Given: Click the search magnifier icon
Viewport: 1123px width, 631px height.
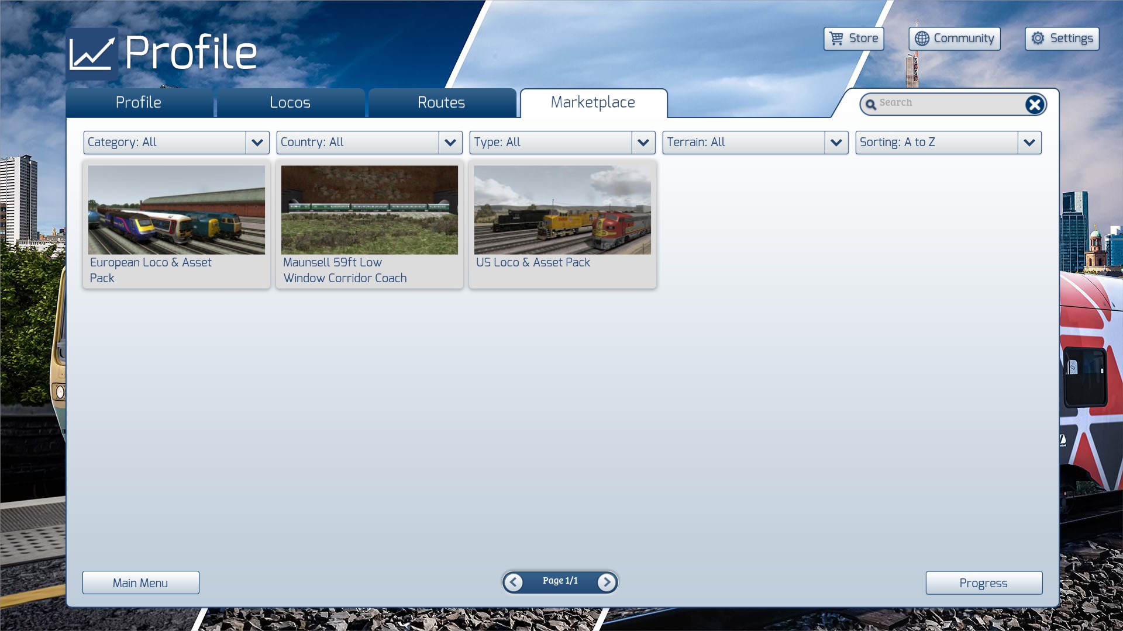Looking at the screenshot, I should [871, 105].
